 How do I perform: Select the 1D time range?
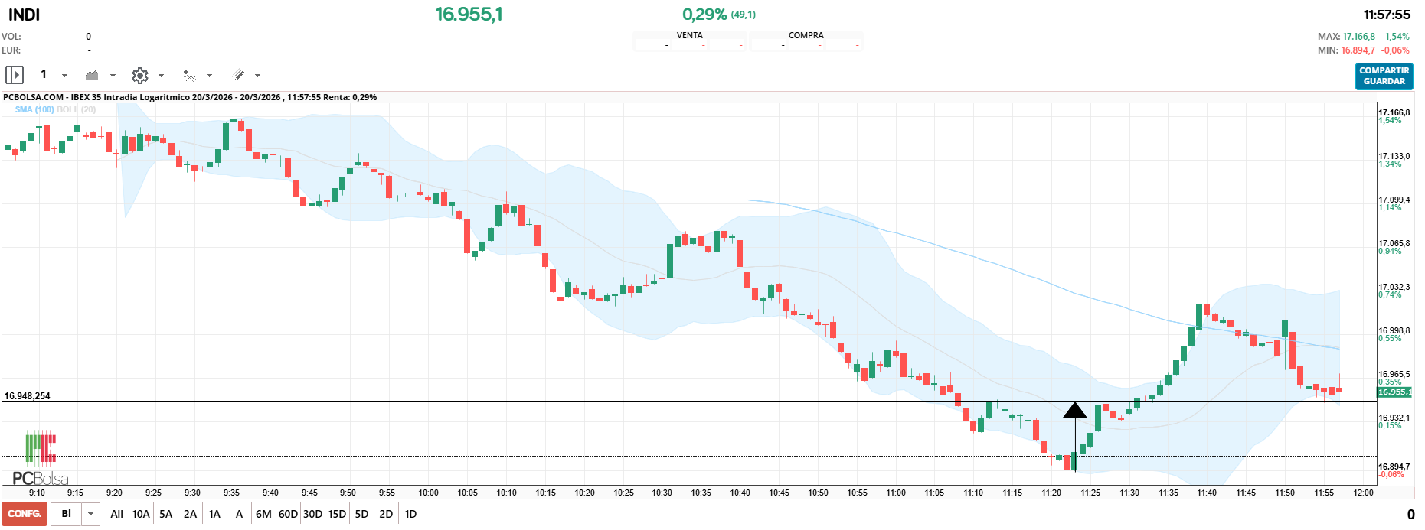pos(410,514)
